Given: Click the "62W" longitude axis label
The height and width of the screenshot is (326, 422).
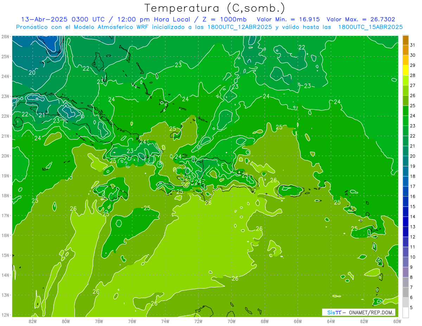Looking at the screenshot, I should pos(364,321).
